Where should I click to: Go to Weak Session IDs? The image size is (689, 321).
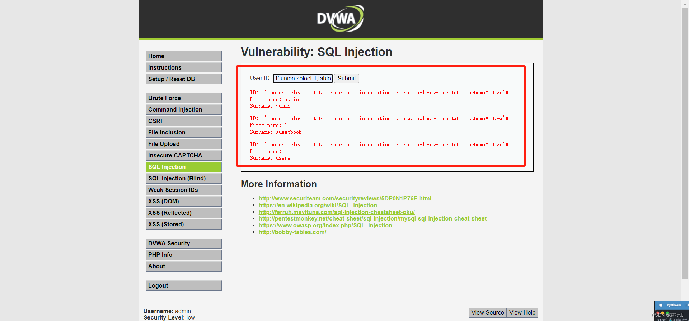[x=183, y=190]
